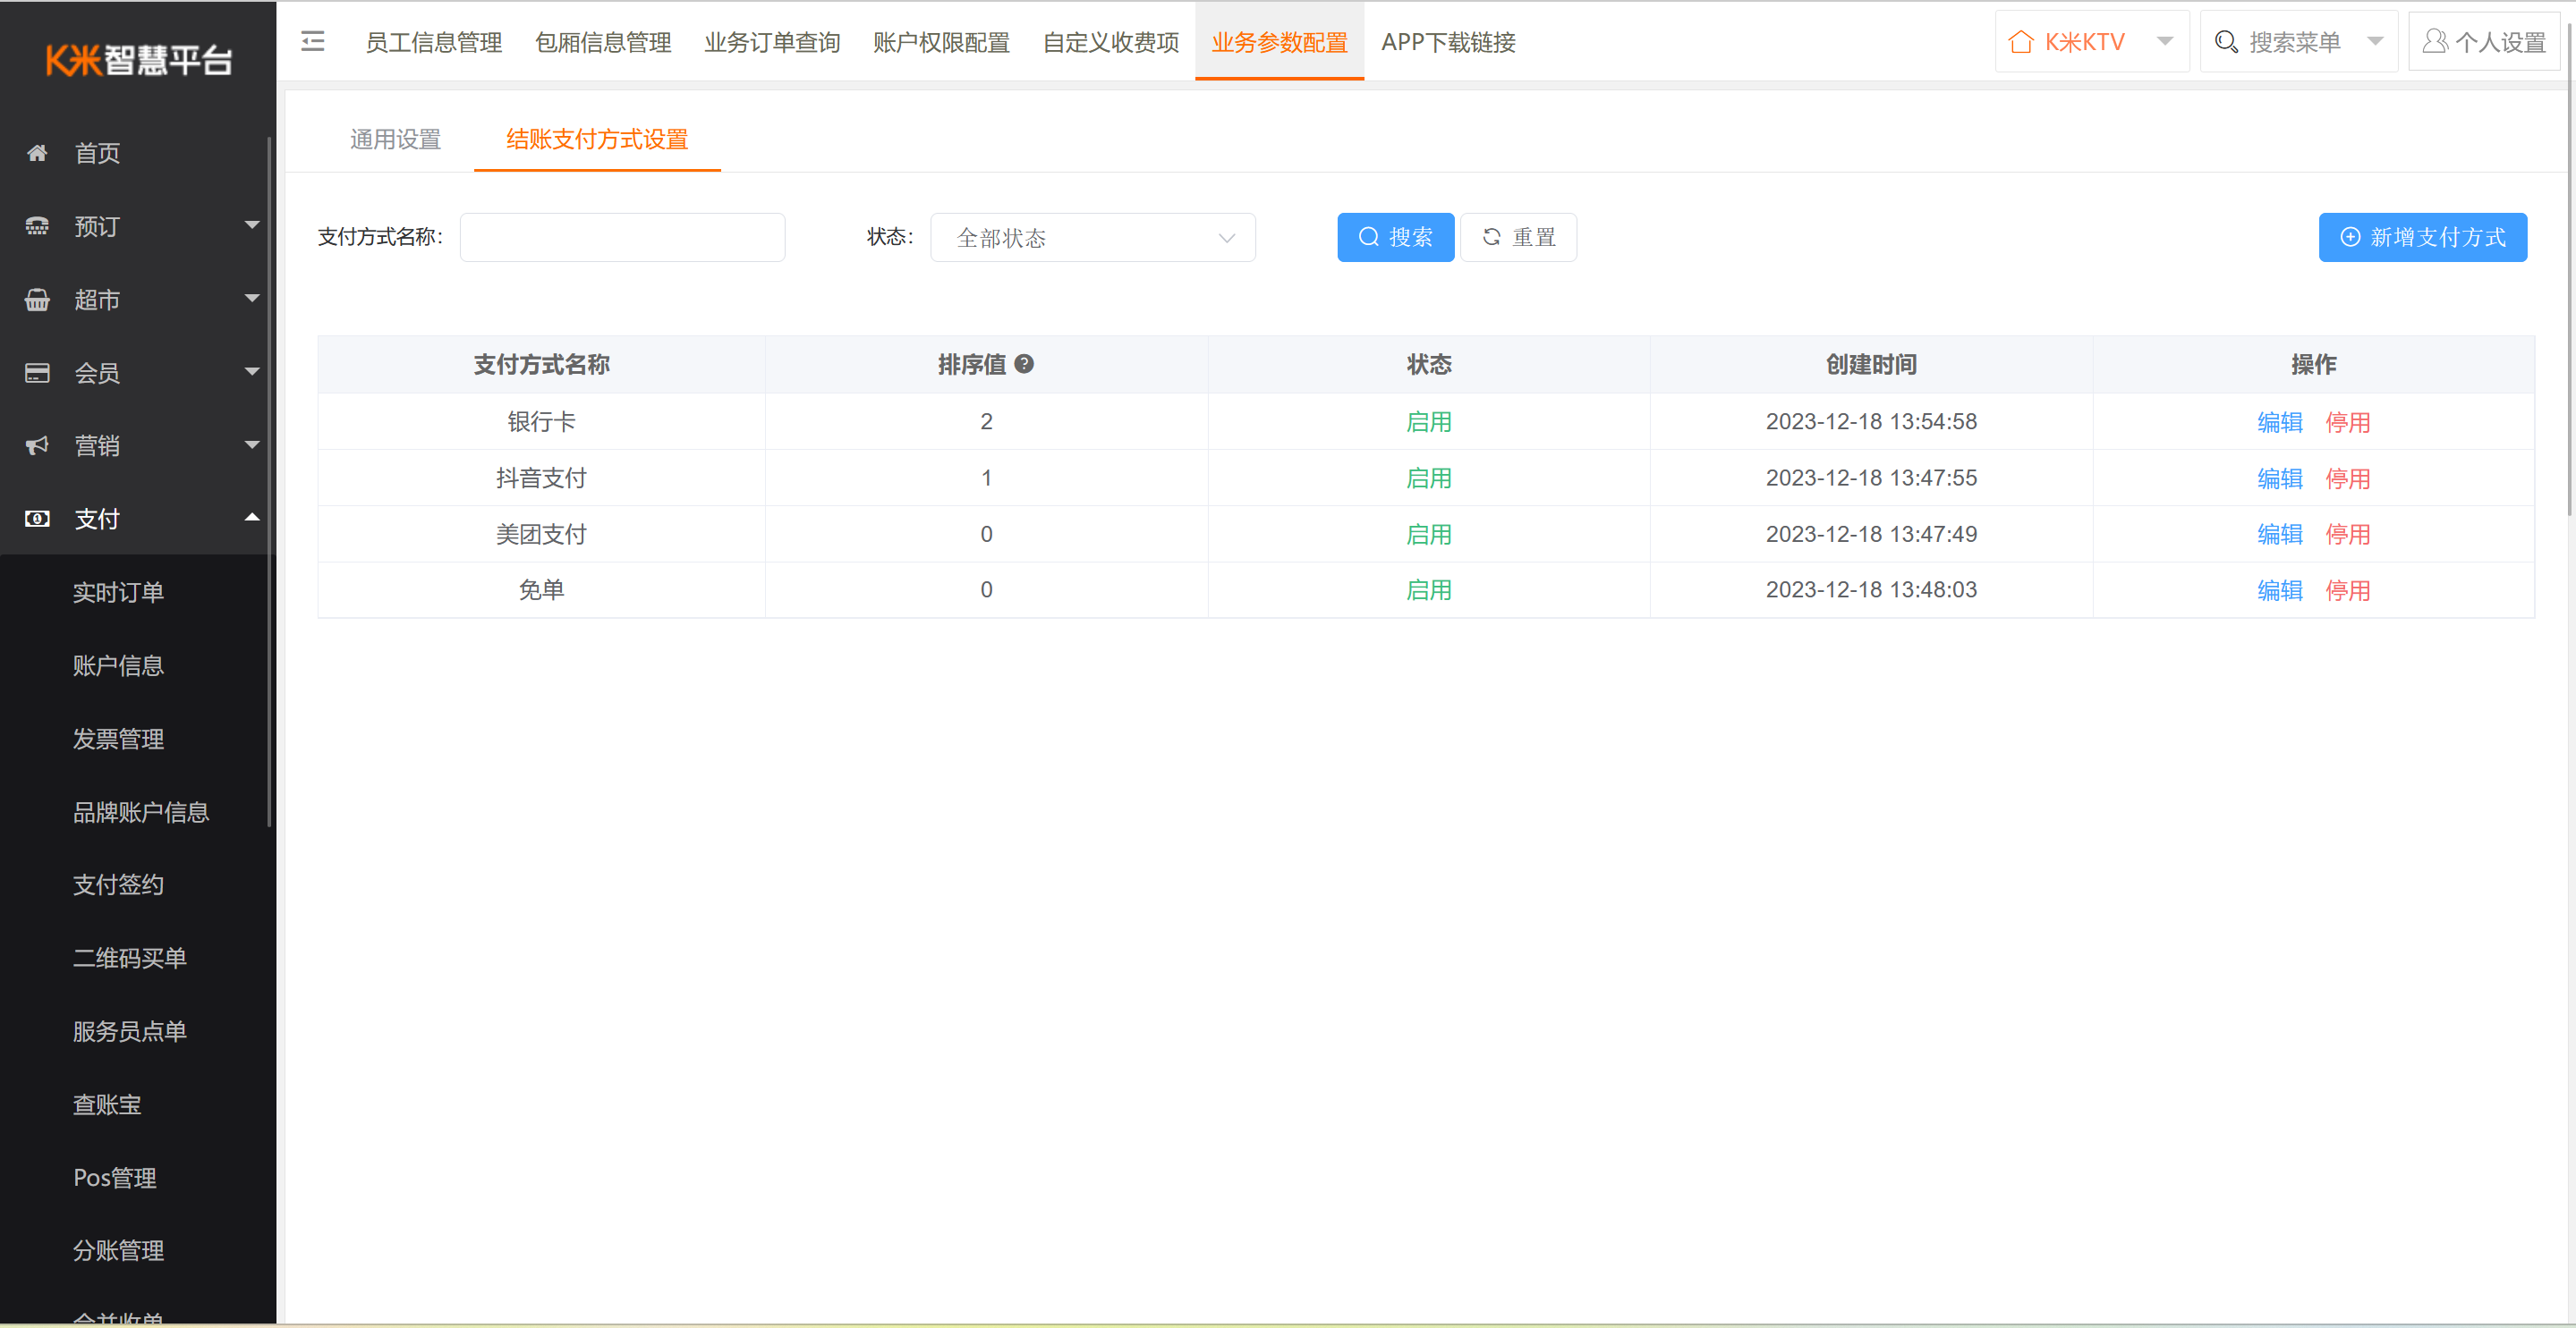
Task: Collapse the 支付 sidebar menu arrow
Action: [x=252, y=517]
